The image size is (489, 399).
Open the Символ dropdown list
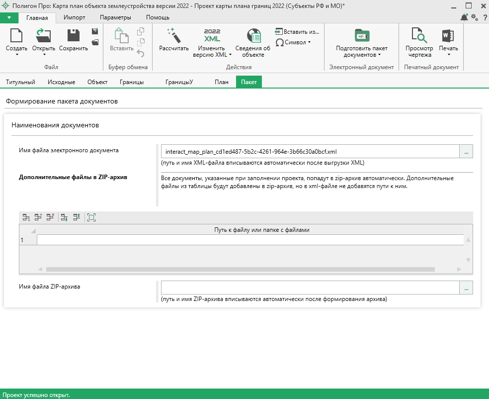[x=297, y=42]
